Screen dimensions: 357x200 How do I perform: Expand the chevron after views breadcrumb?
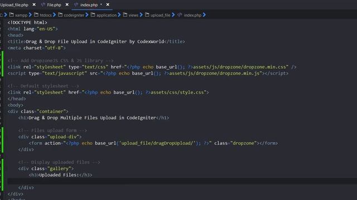pyautogui.click(x=141, y=15)
